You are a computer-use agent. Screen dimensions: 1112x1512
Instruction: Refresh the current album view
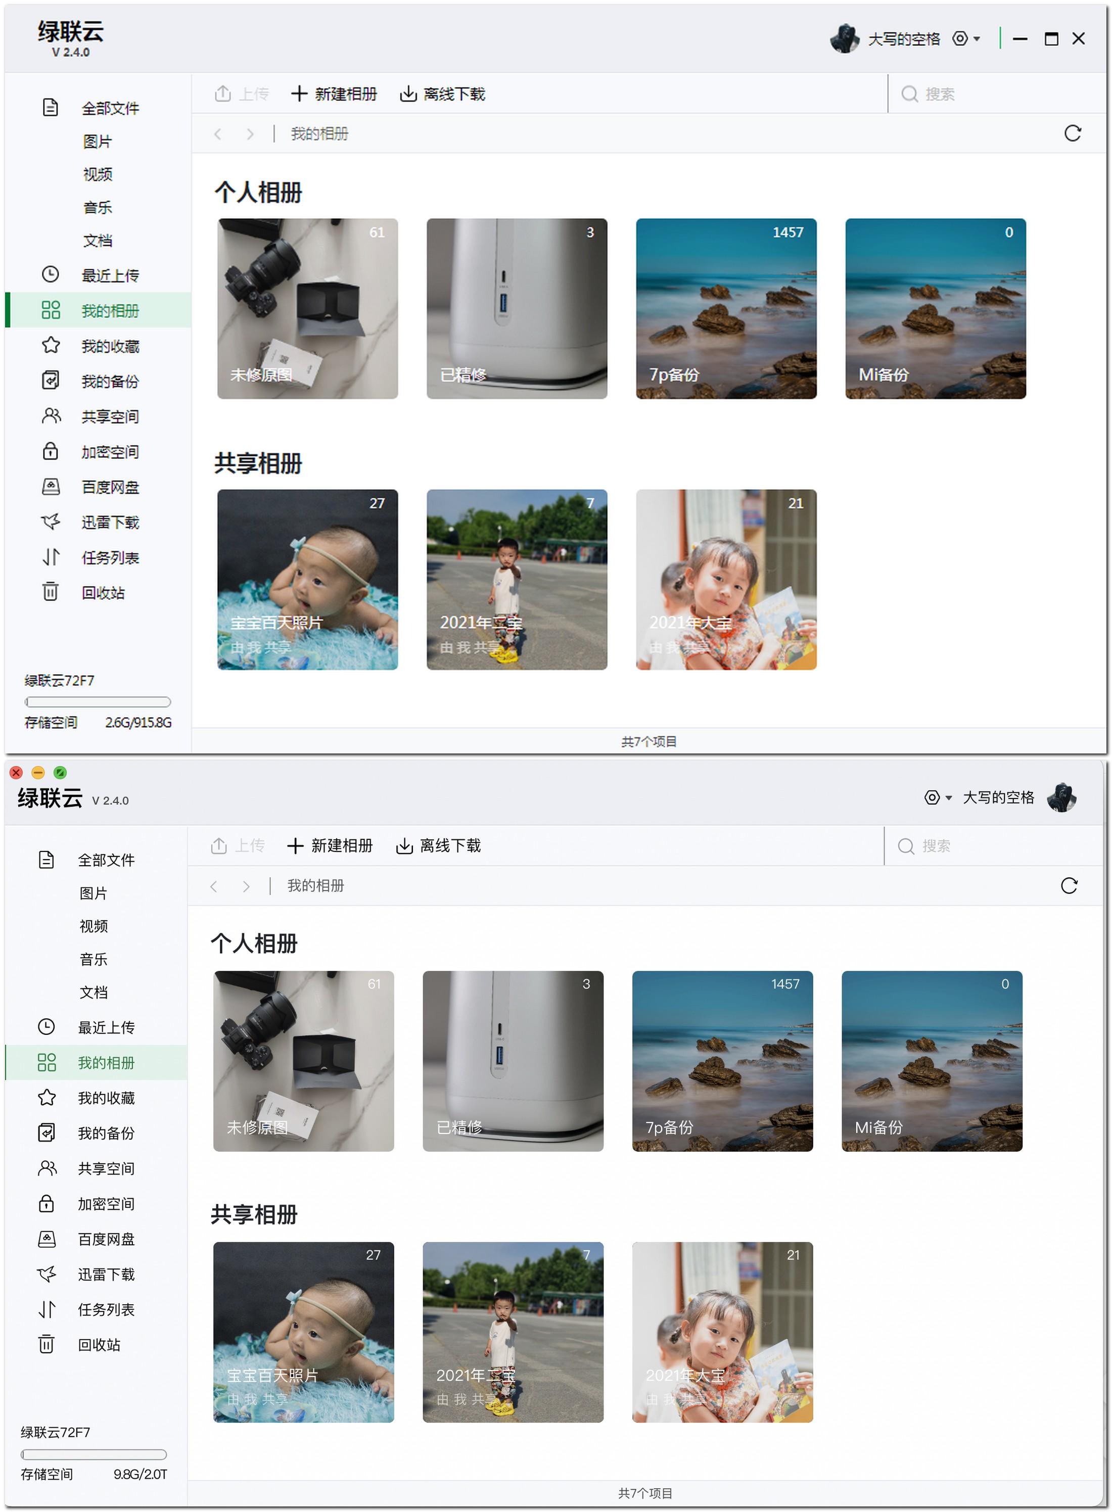(1072, 133)
